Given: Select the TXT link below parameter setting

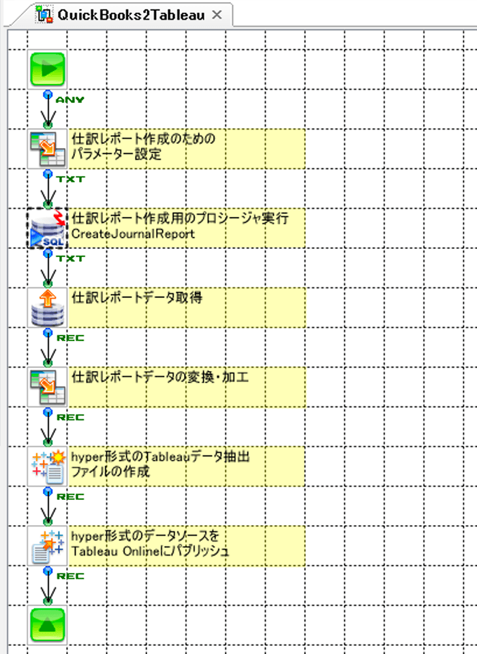Looking at the screenshot, I should tap(70, 179).
